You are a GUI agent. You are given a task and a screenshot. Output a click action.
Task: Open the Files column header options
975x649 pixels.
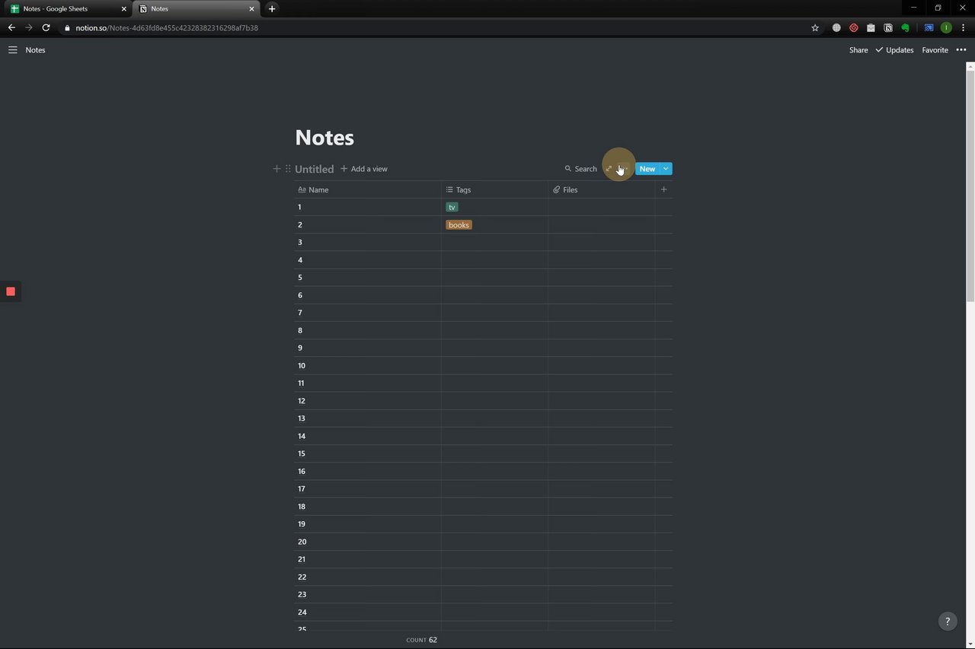[x=601, y=189]
